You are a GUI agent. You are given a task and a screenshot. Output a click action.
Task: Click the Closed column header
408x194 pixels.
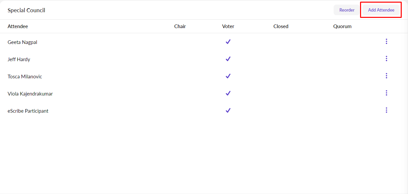(281, 26)
